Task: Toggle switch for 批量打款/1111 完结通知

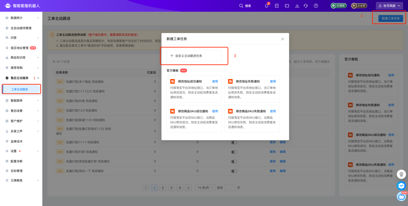Action: point(234,142)
